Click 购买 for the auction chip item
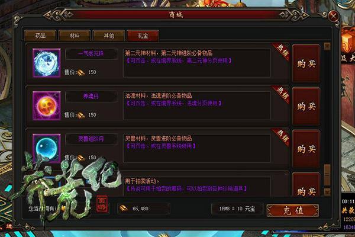 coord(306,185)
